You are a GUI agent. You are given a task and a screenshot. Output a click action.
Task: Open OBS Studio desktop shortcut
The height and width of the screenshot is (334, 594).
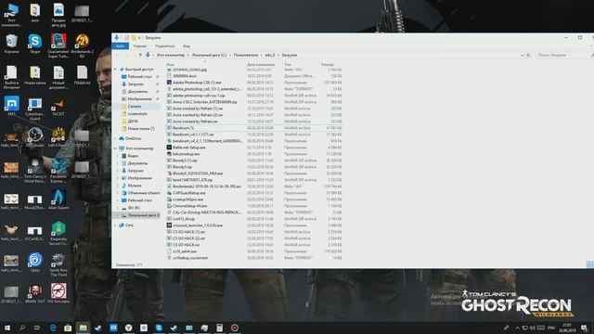[x=35, y=137]
